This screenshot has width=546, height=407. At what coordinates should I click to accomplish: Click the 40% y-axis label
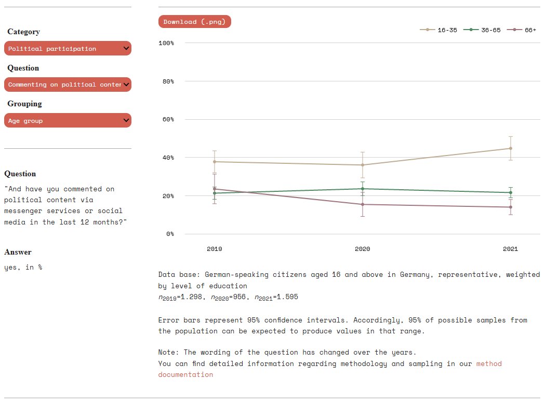[x=168, y=158]
